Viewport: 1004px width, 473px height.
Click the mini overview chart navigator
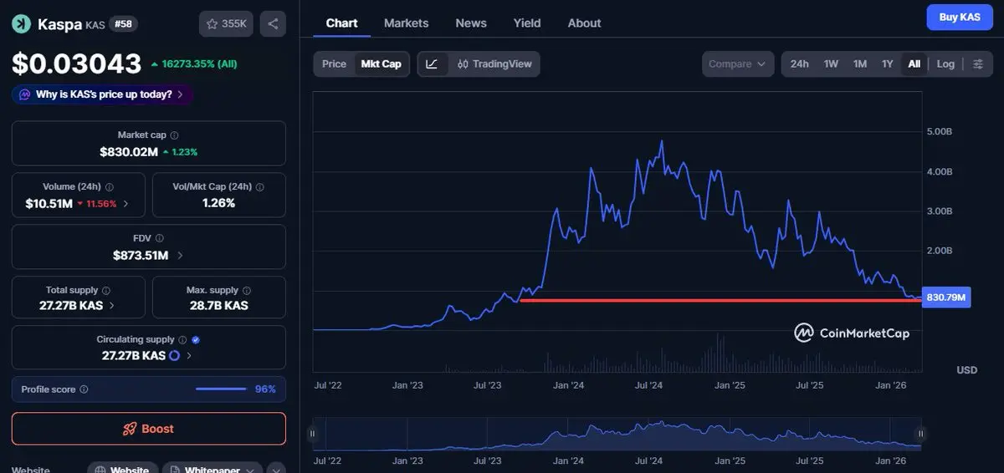617,434
